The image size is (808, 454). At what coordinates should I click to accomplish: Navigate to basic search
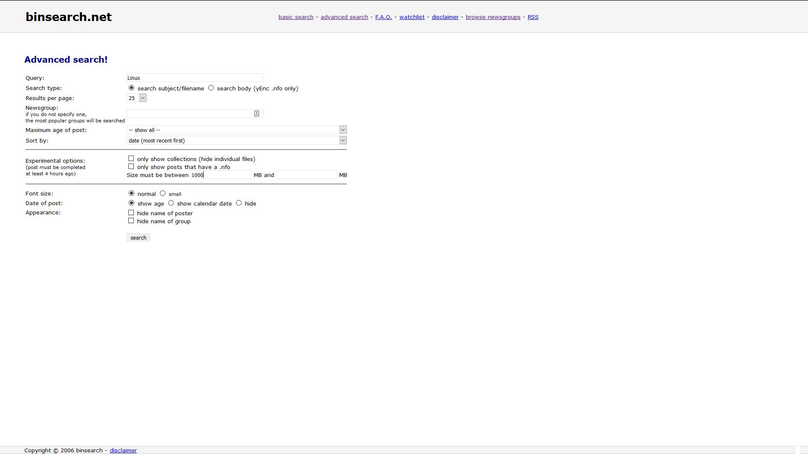click(296, 17)
